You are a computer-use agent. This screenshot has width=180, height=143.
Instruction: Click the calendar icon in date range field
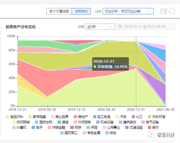tap(120, 27)
